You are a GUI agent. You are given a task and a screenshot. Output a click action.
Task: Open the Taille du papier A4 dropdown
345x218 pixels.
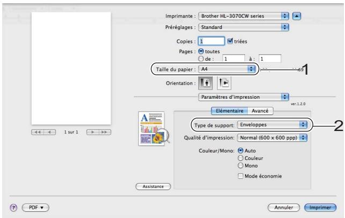227,69
